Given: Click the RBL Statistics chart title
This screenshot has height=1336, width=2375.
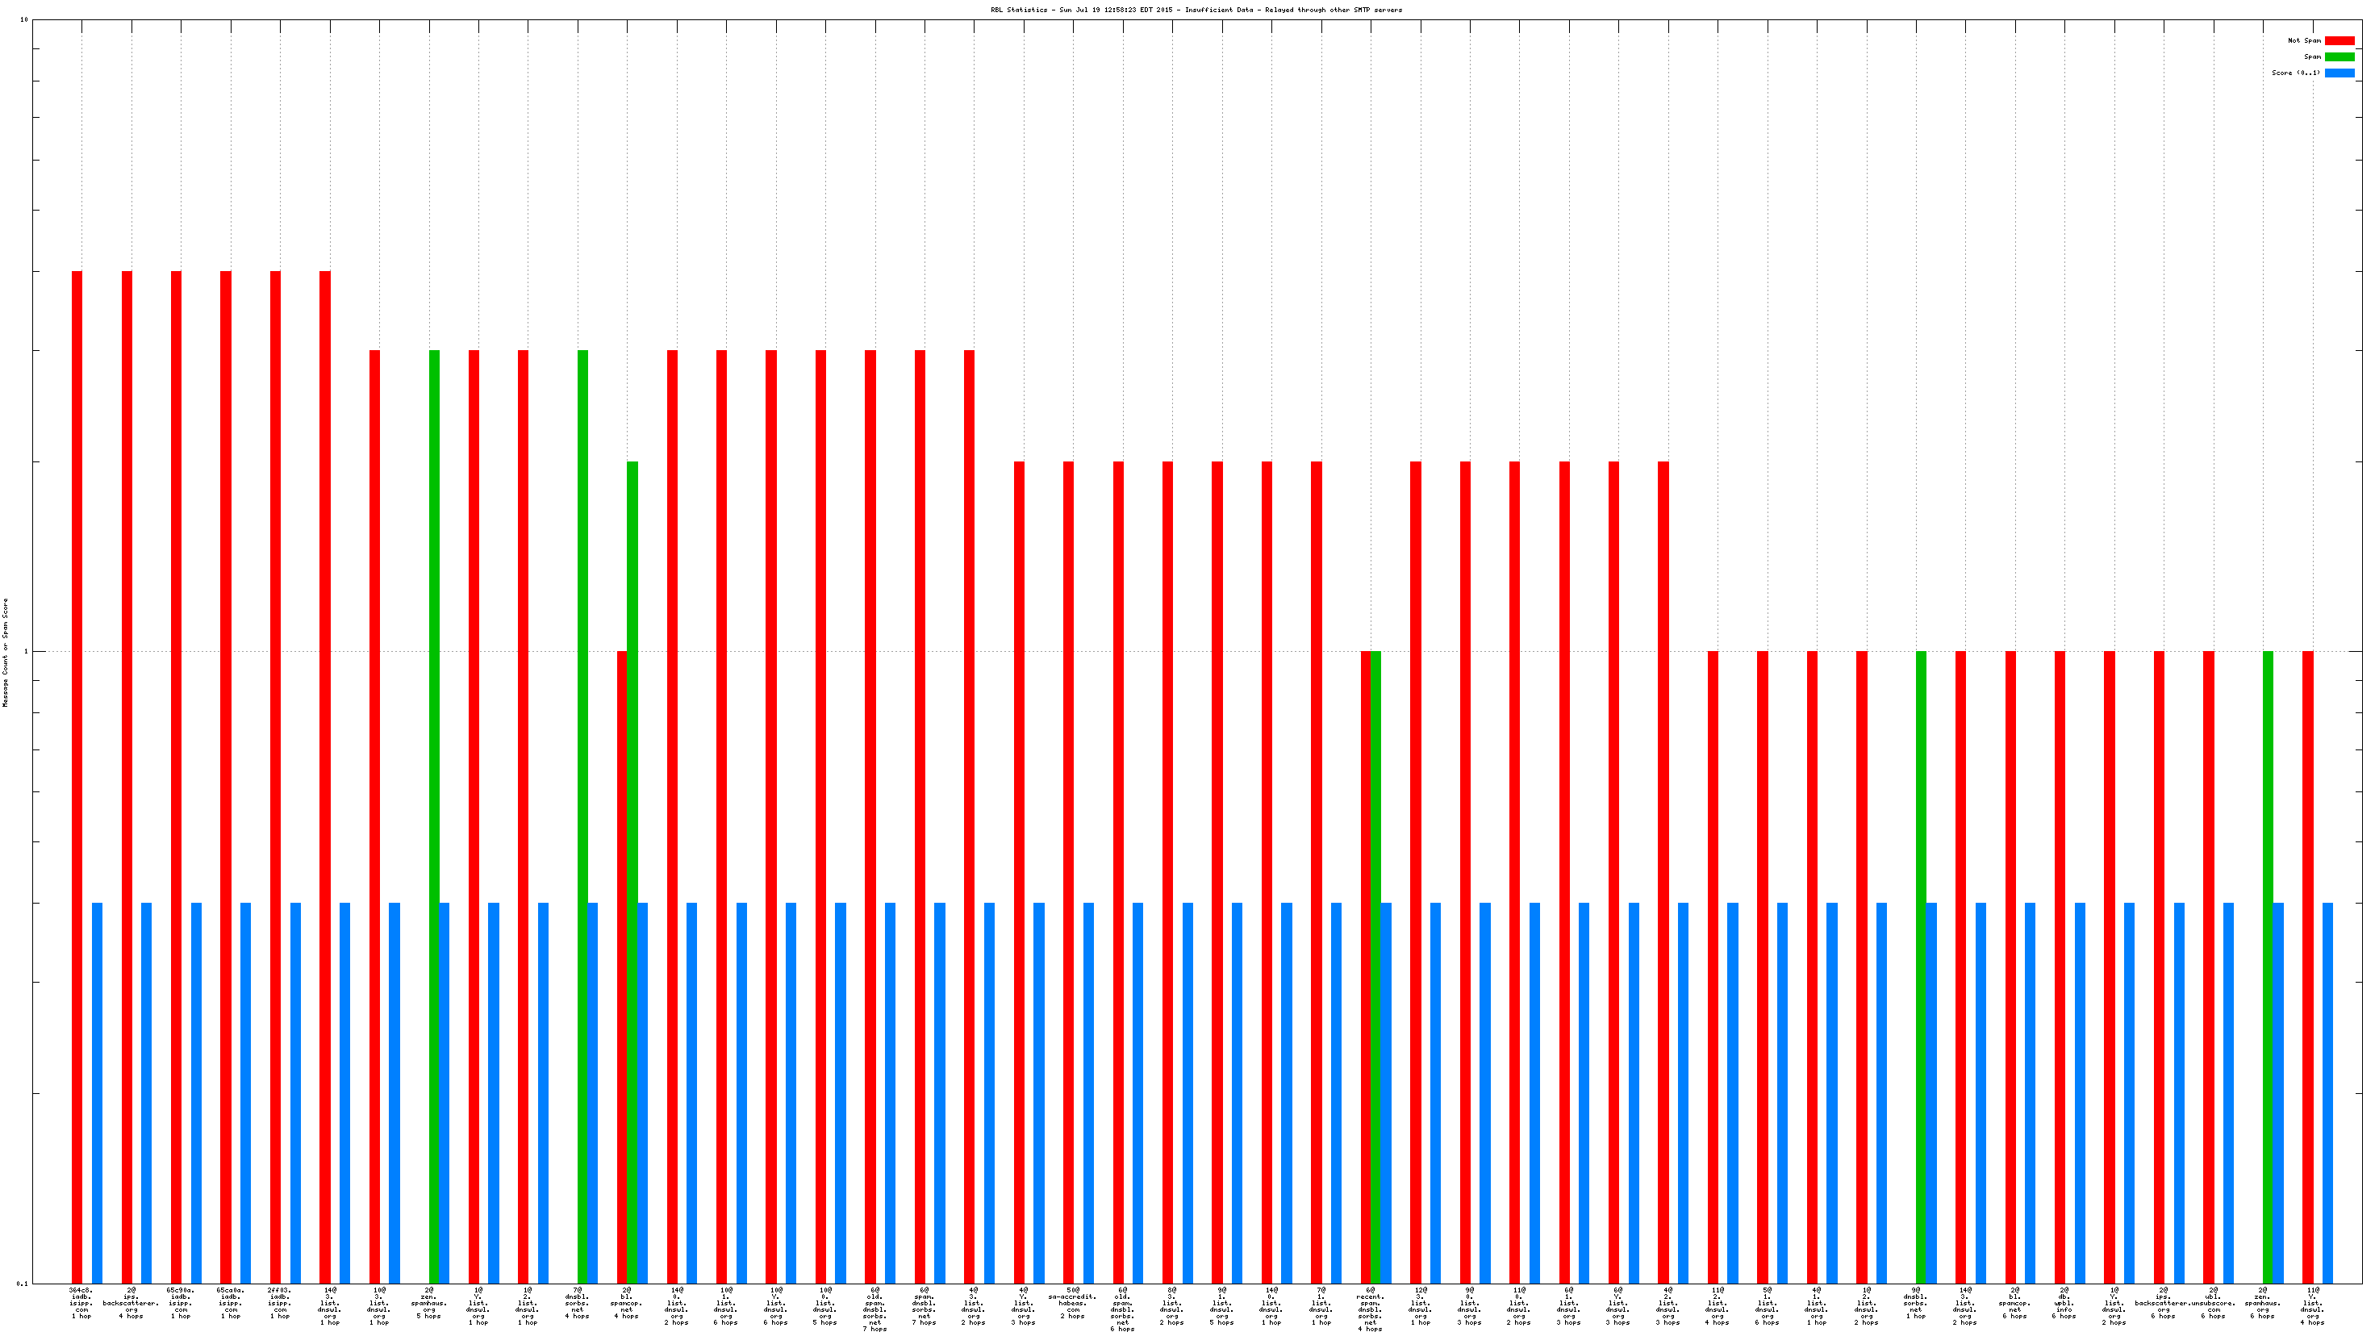Looking at the screenshot, I should [x=1196, y=10].
